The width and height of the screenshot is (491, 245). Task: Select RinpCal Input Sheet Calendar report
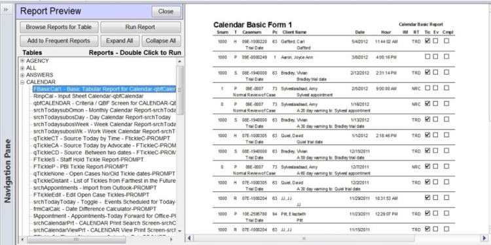coord(88,96)
